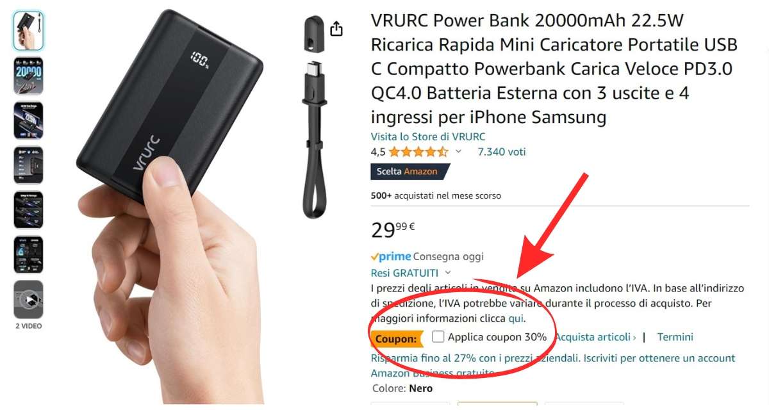Visit the VRURC Store link
This screenshot has width=769, height=410.
428,136
